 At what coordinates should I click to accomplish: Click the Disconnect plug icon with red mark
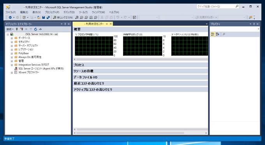(x=21, y=29)
